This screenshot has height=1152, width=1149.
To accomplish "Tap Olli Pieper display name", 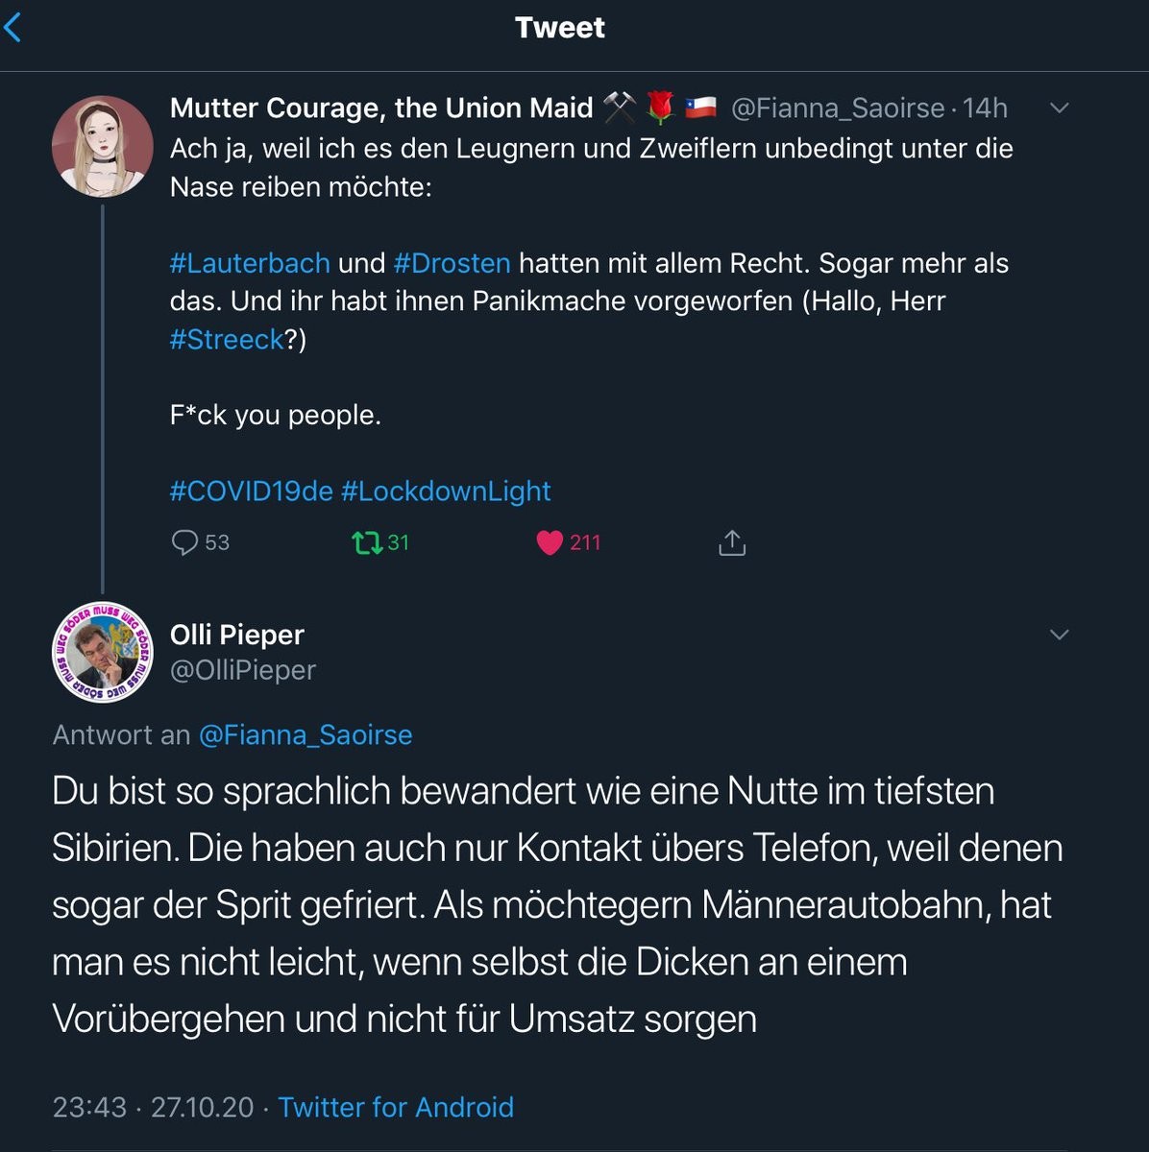I will pos(237,635).
